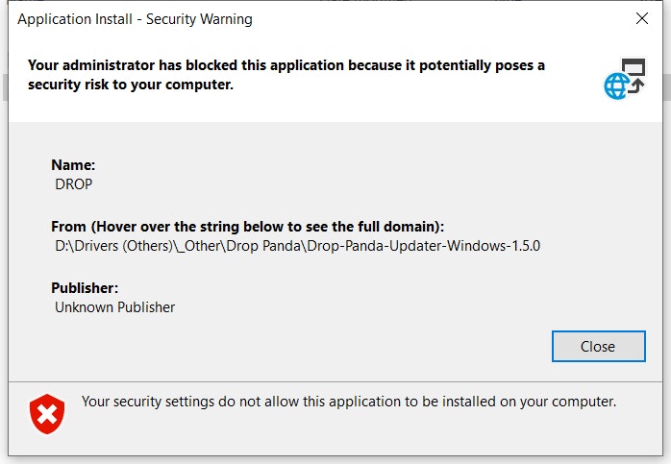Click the 'security settings do not allow' message

(348, 402)
